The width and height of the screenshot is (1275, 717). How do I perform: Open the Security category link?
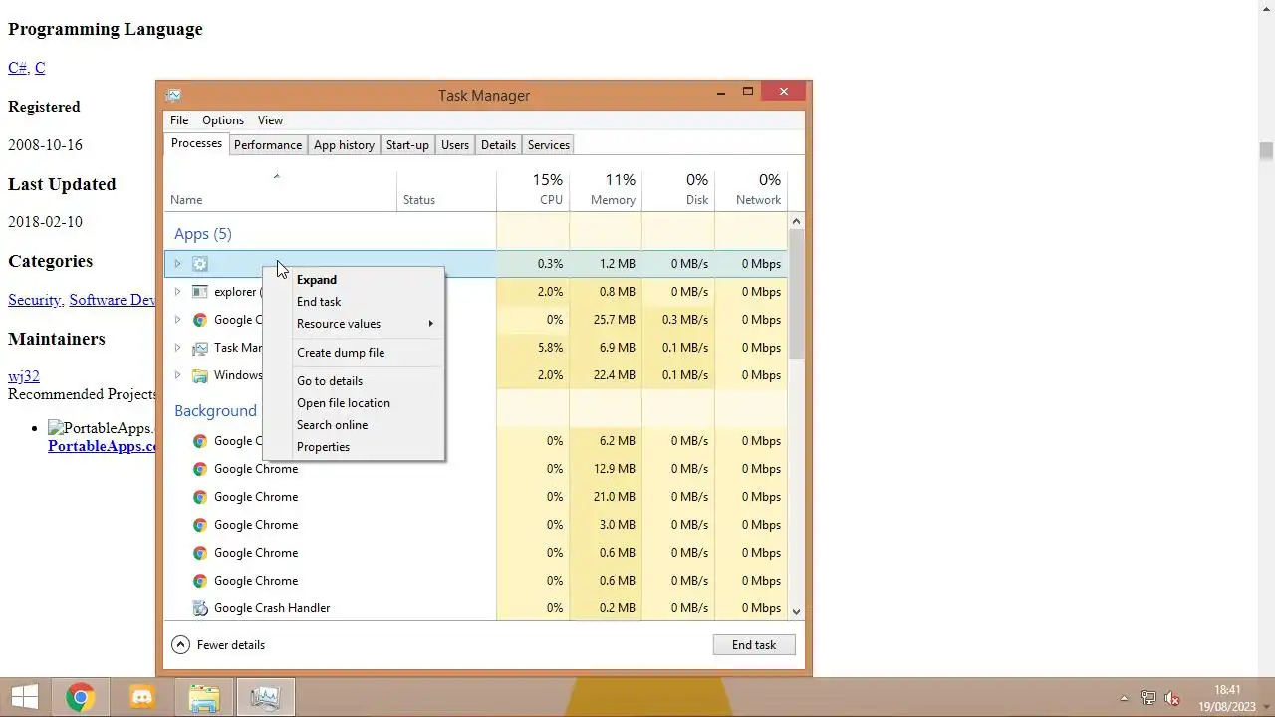(35, 300)
